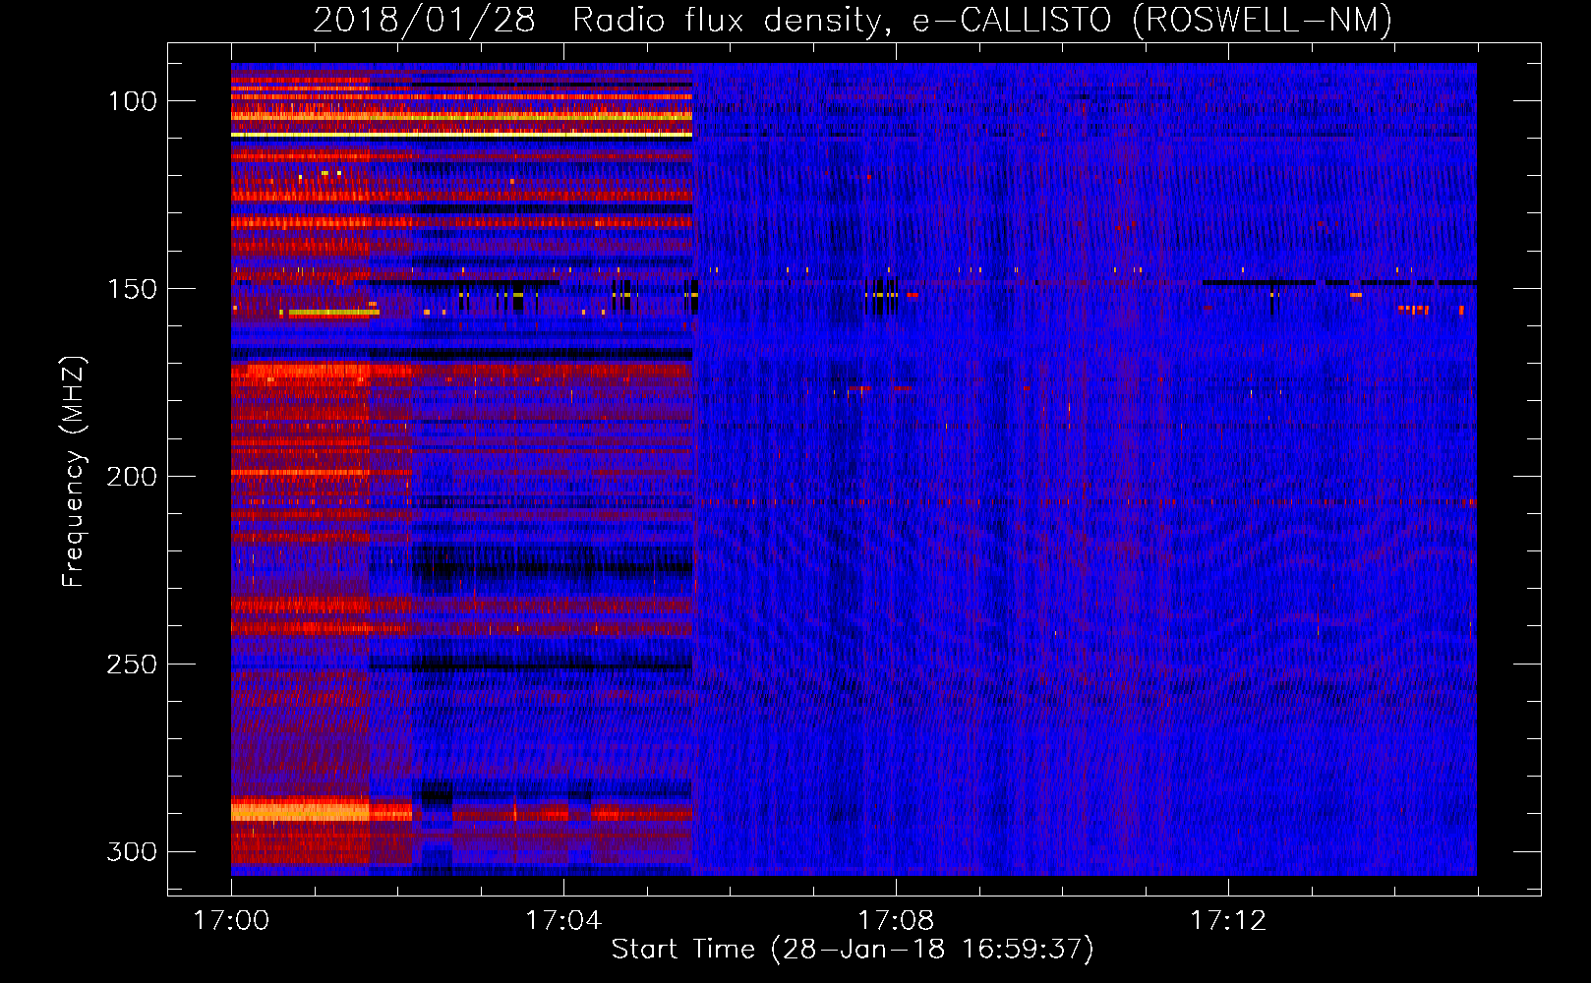Click the 17:04 time tick label
1591x983 pixels.
(x=563, y=921)
